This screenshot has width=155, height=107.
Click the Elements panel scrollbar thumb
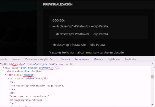pyautogui.click(x=152, y=77)
